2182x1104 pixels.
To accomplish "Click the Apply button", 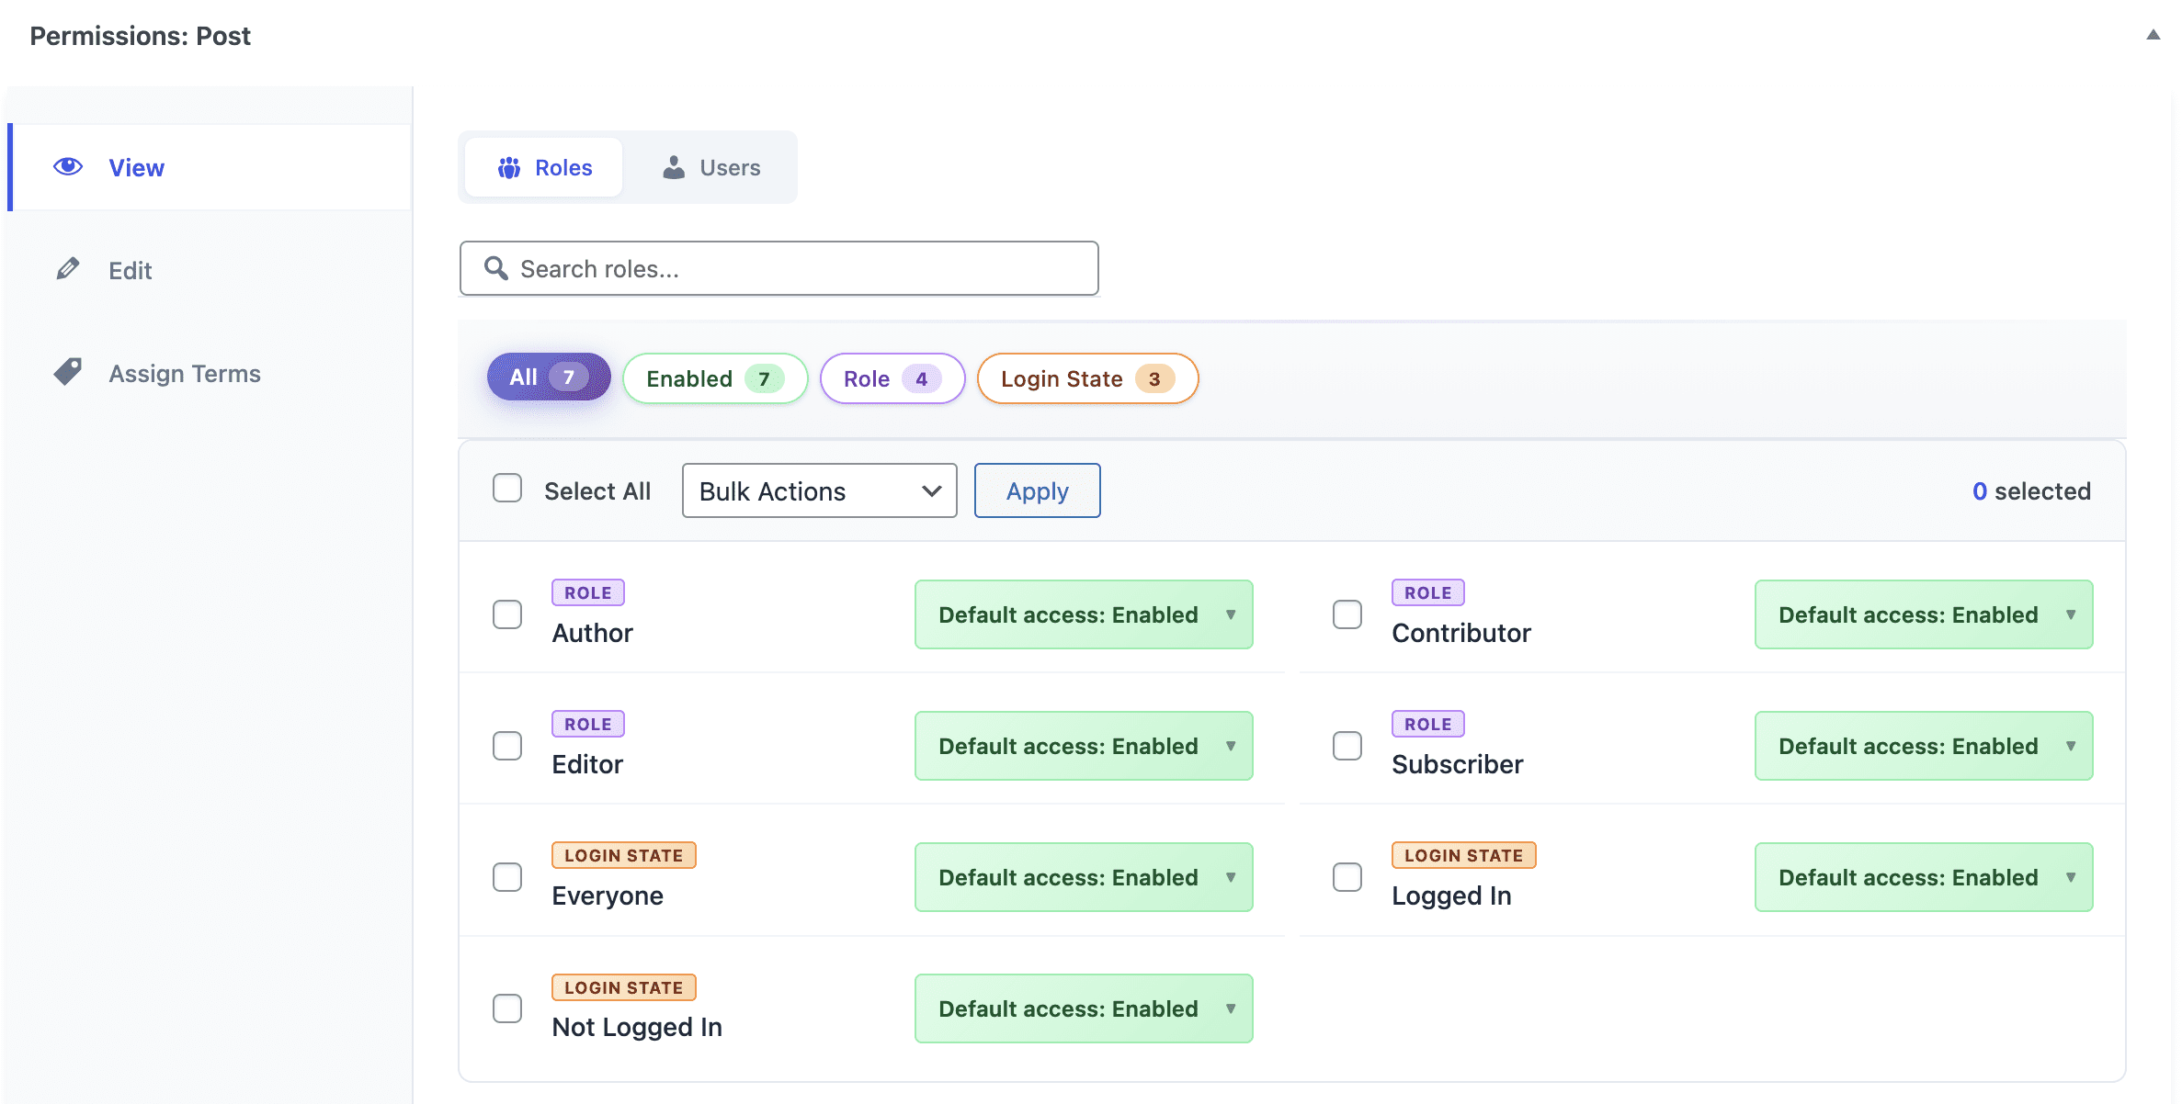I will point(1037,490).
